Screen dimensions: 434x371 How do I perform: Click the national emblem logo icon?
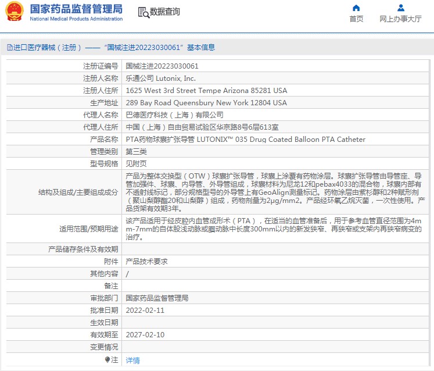[15, 12]
